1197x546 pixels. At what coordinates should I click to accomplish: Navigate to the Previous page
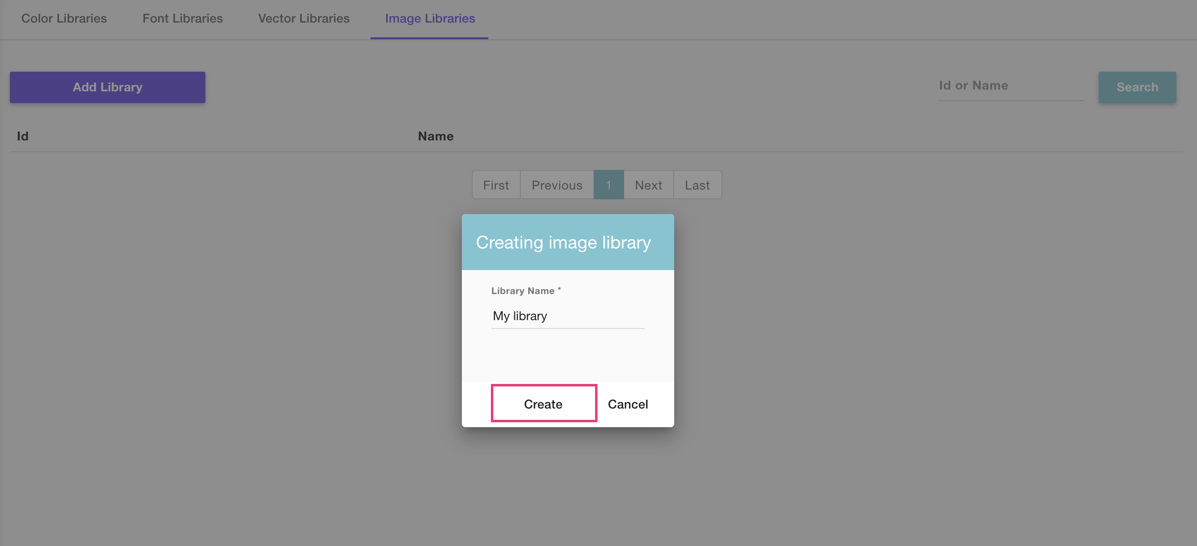pyautogui.click(x=556, y=185)
